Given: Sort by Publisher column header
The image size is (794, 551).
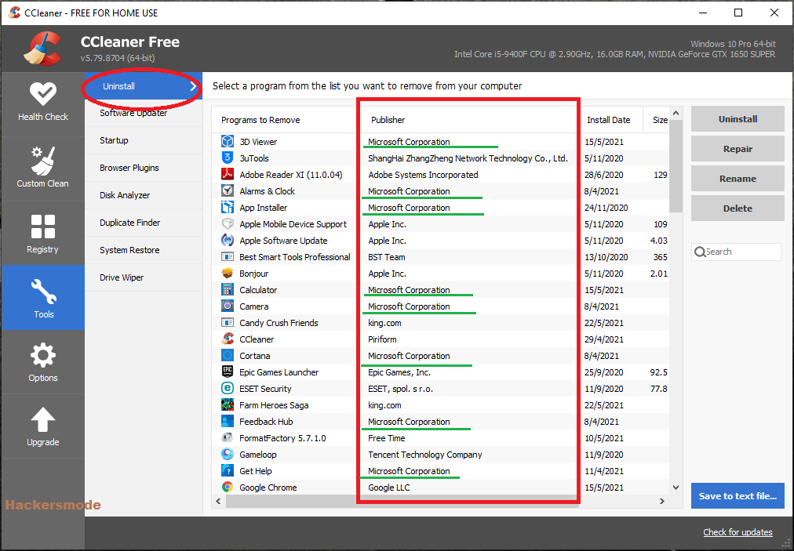Looking at the screenshot, I should click(x=469, y=120).
